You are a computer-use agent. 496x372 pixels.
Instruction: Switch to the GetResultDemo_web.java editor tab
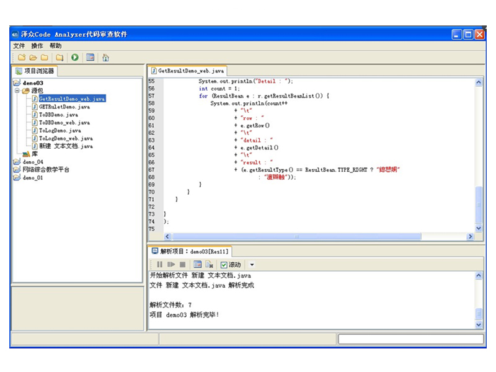tap(187, 71)
